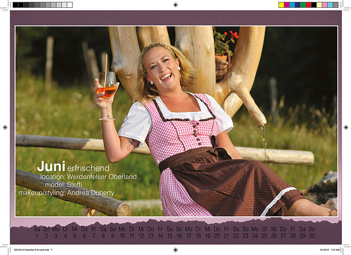Click the right edge registration mark
The height and width of the screenshot is (255, 351).
346,127
